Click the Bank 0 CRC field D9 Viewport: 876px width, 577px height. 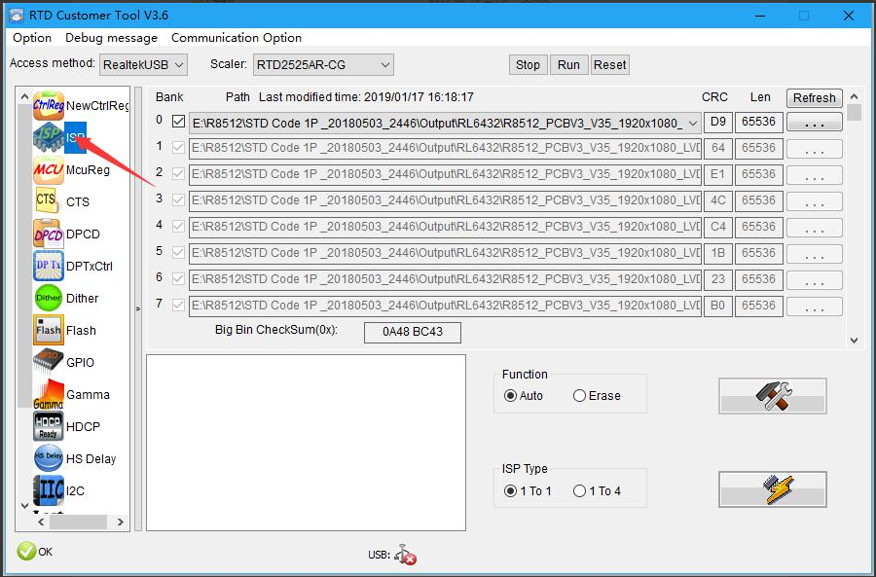(718, 122)
